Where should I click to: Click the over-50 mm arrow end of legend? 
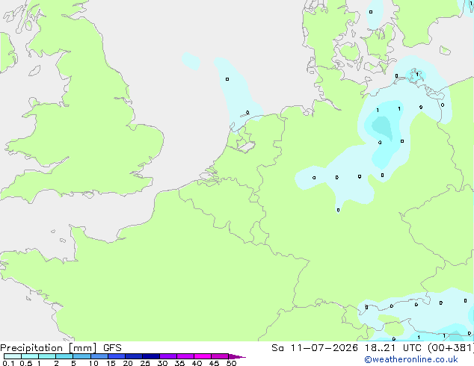237,356
